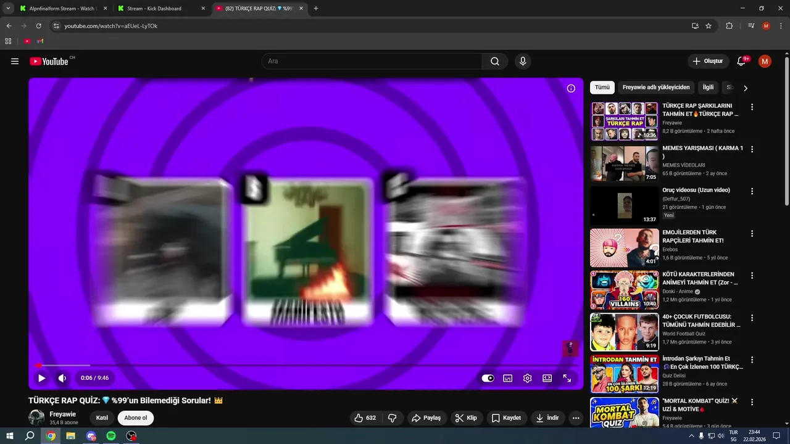Open Spotify from the taskbar
Viewport: 790px width, 444px height.
[111, 436]
